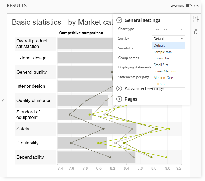Expand the Pages circle chevron

pos(119,99)
